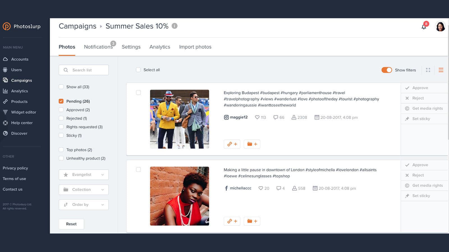The width and height of the screenshot is (449, 252).
Task: Click the vertical scrollbar on right edge
Action: pyautogui.click(x=448, y=84)
